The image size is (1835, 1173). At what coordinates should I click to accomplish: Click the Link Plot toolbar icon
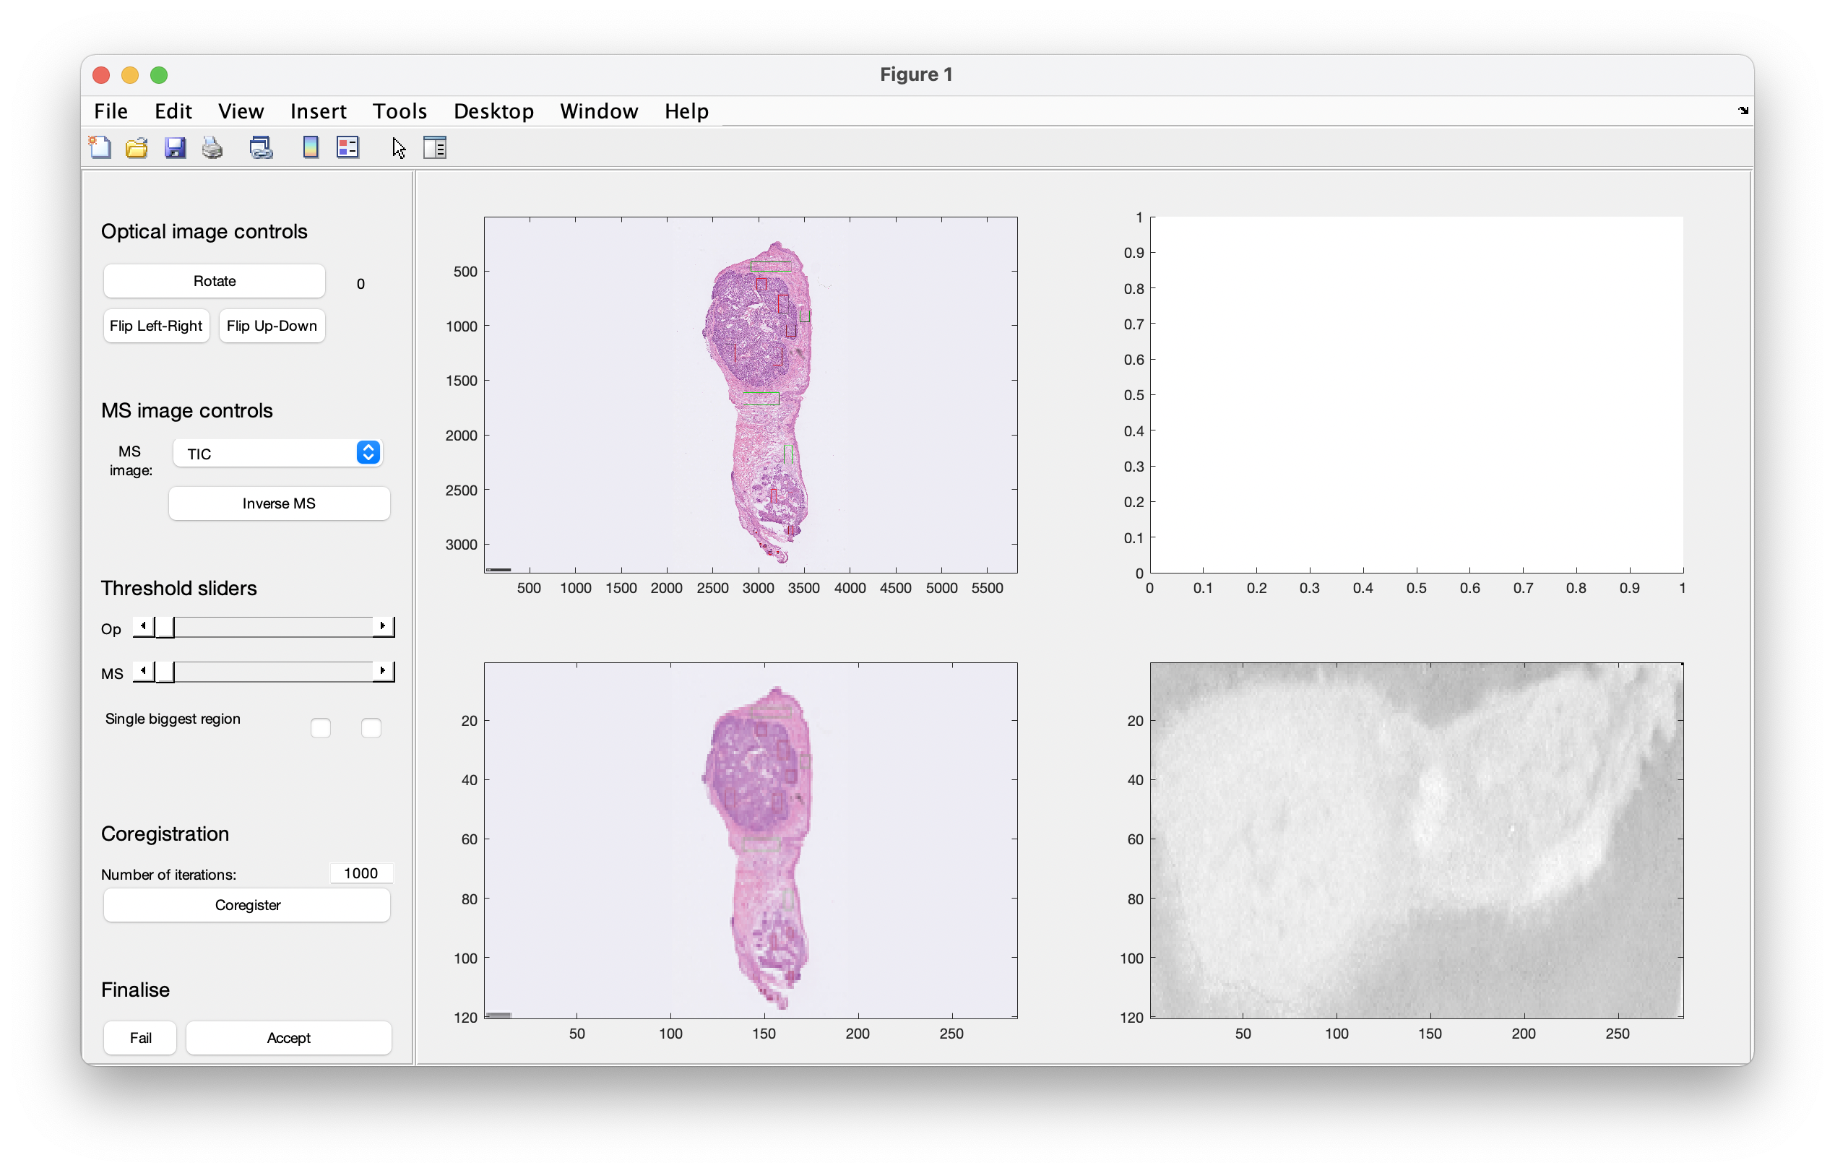tap(261, 147)
